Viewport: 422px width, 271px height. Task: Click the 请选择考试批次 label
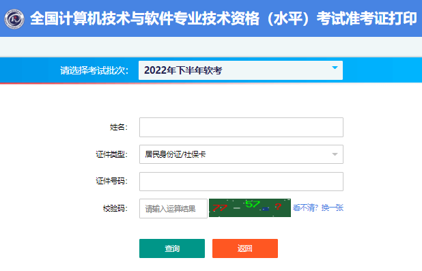point(94,70)
